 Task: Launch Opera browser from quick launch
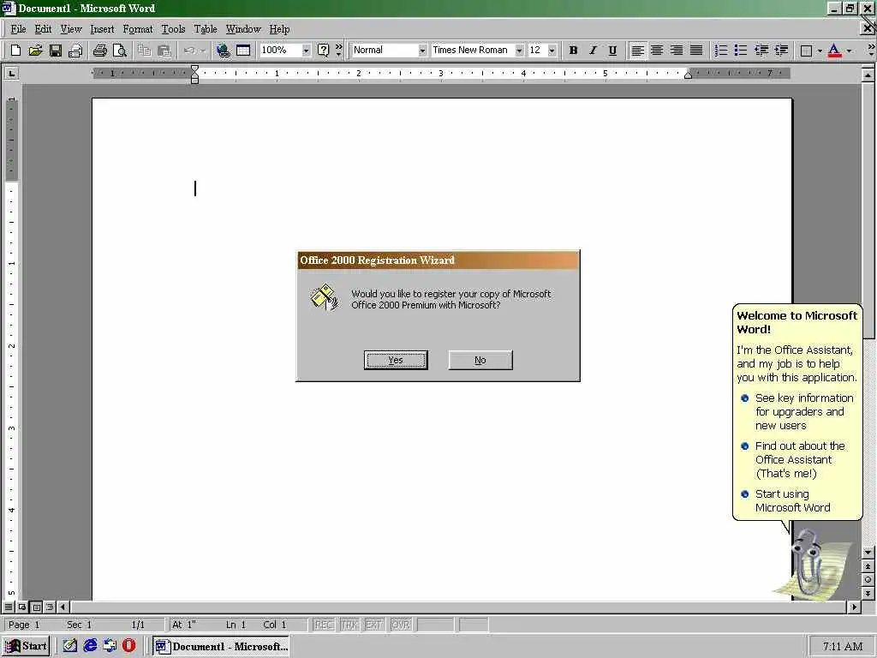tap(129, 645)
